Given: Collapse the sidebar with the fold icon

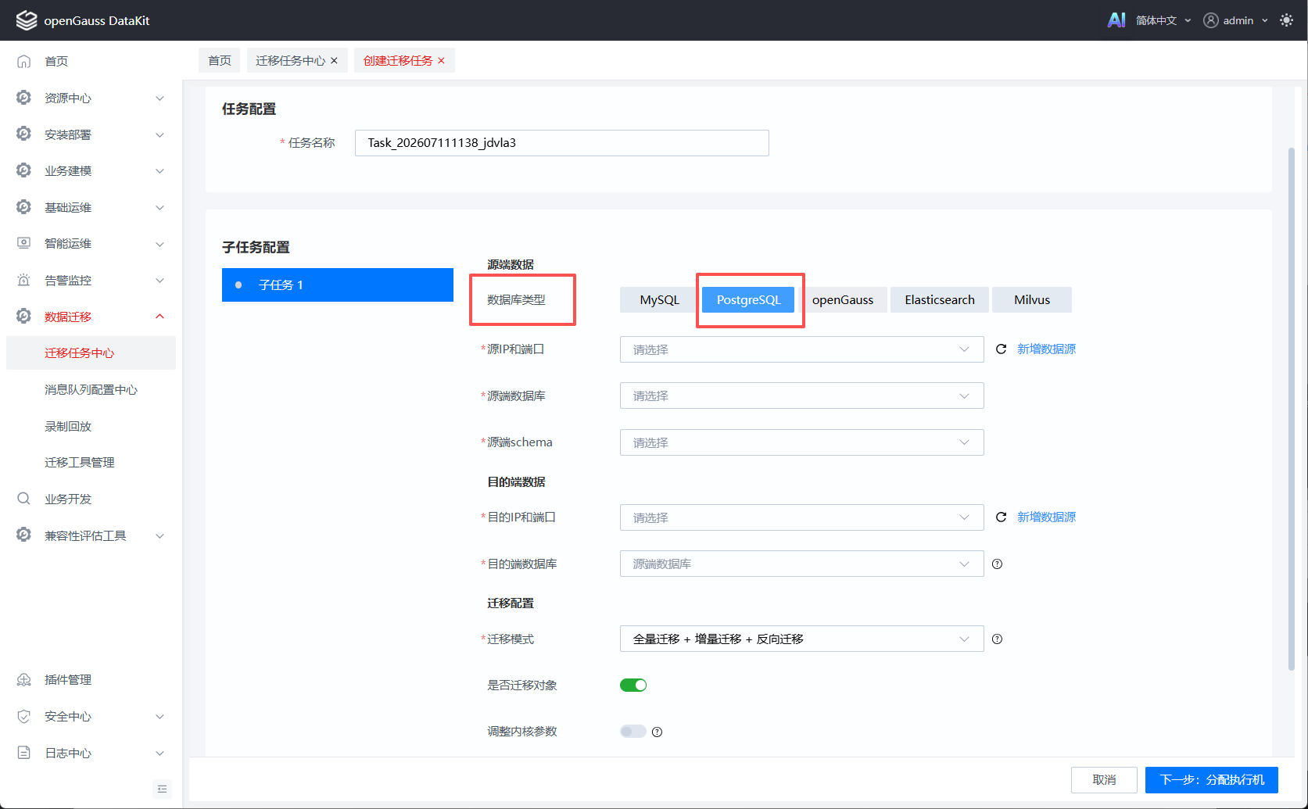Looking at the screenshot, I should (x=162, y=789).
